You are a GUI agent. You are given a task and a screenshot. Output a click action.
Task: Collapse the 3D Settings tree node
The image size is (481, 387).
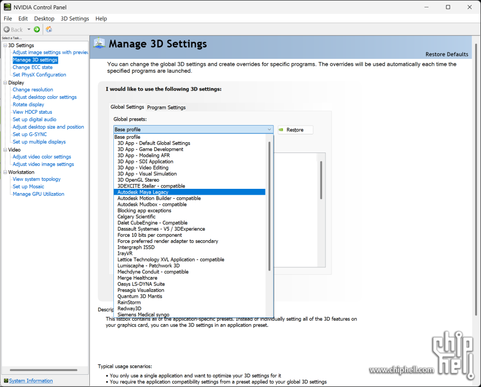(5, 46)
